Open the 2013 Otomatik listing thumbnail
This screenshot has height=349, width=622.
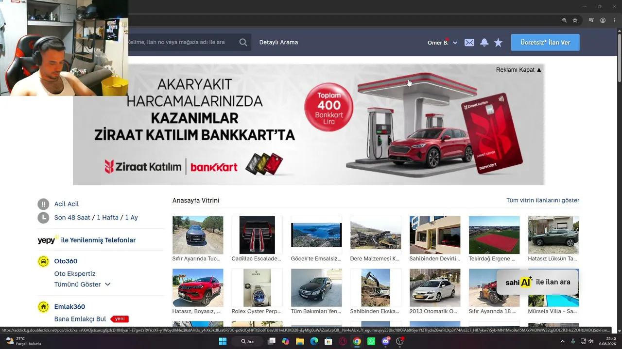point(435,288)
